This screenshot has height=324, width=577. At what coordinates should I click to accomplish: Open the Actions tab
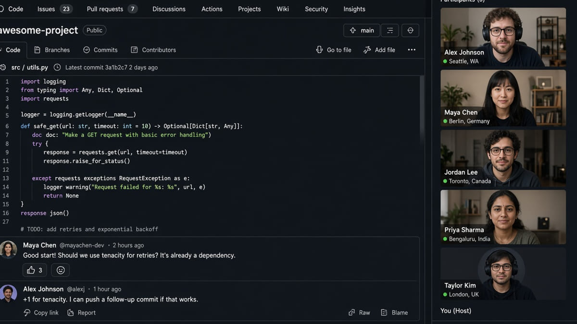coord(212,9)
